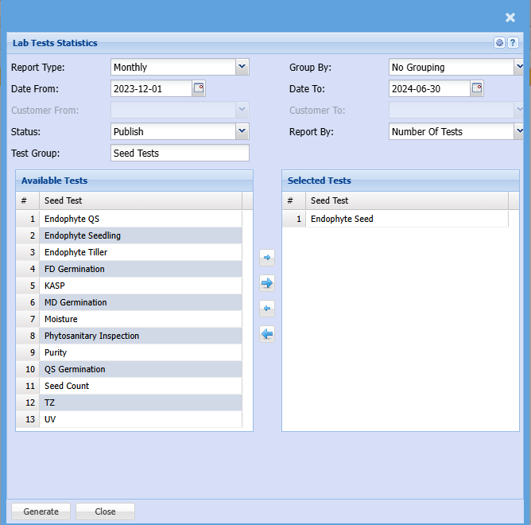Image resolution: width=531 pixels, height=525 pixels.
Task: Select QS Germination row
Action: pyautogui.click(x=129, y=369)
